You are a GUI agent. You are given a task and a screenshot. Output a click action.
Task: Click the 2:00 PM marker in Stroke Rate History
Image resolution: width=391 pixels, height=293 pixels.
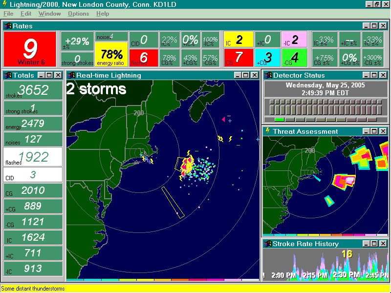pos(284,275)
